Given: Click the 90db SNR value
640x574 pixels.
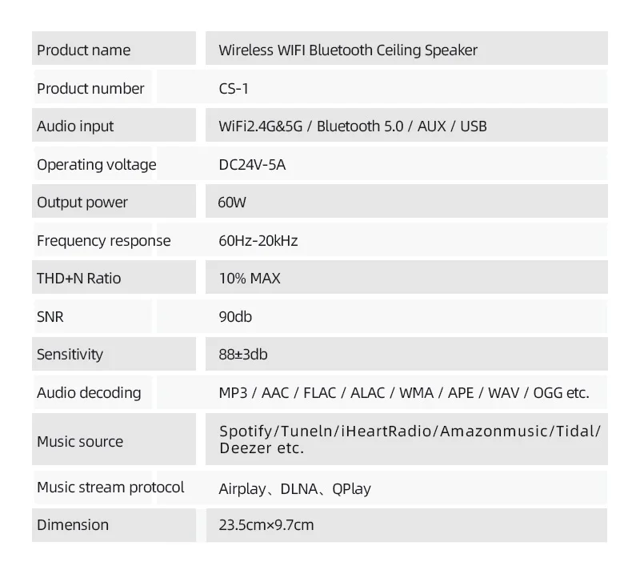Looking at the screenshot, I should coord(235,317).
